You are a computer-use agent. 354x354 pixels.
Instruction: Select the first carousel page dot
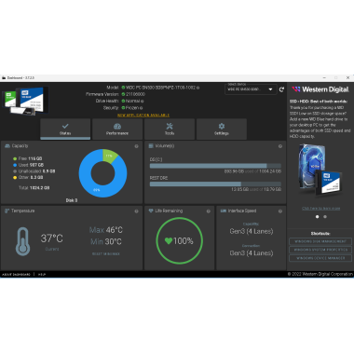317,217
